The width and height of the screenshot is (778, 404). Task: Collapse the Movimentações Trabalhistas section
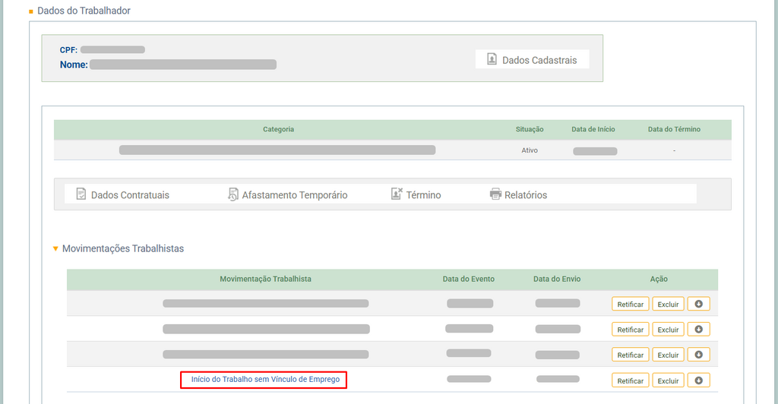[55, 248]
